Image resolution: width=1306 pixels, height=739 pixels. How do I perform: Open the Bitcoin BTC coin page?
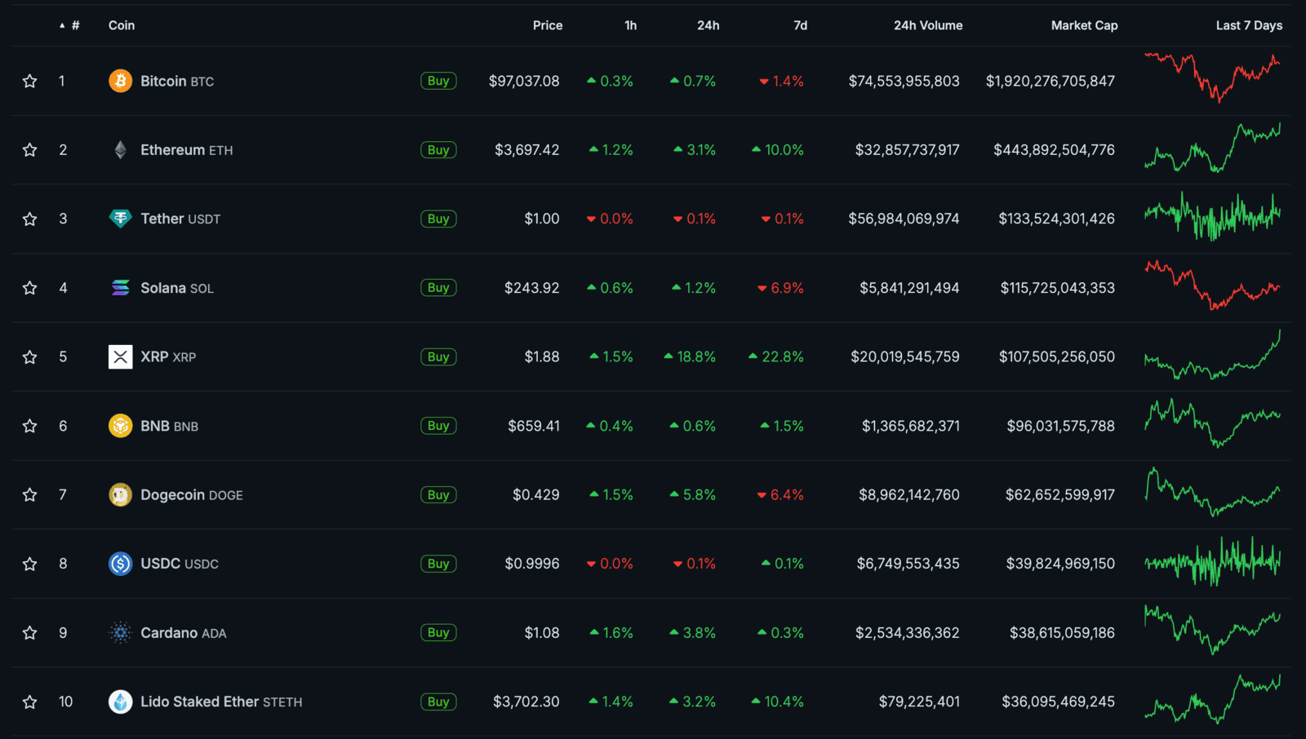tap(177, 81)
